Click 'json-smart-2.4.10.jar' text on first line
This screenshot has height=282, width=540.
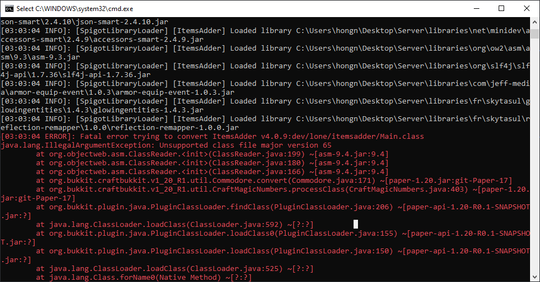(x=122, y=21)
